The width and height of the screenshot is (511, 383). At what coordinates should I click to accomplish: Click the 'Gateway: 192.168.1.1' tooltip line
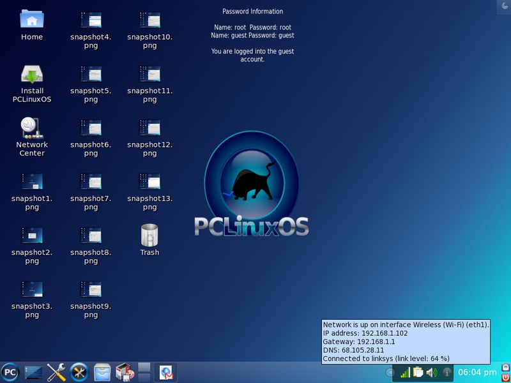coord(358,342)
